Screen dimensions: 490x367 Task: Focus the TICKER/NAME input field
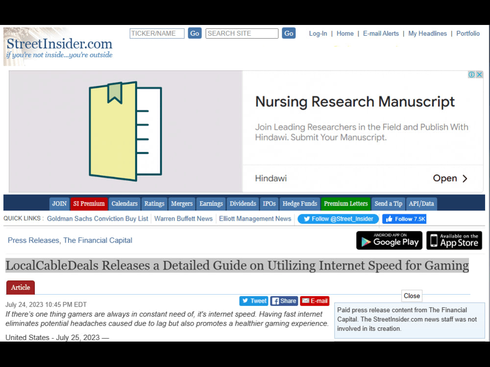[157, 33]
